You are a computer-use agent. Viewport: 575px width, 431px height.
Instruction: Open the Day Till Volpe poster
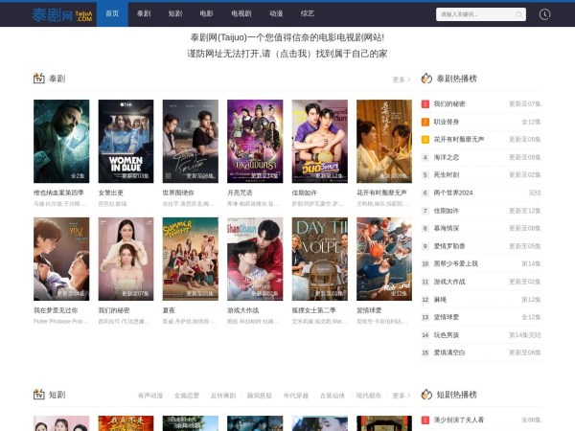320,259
